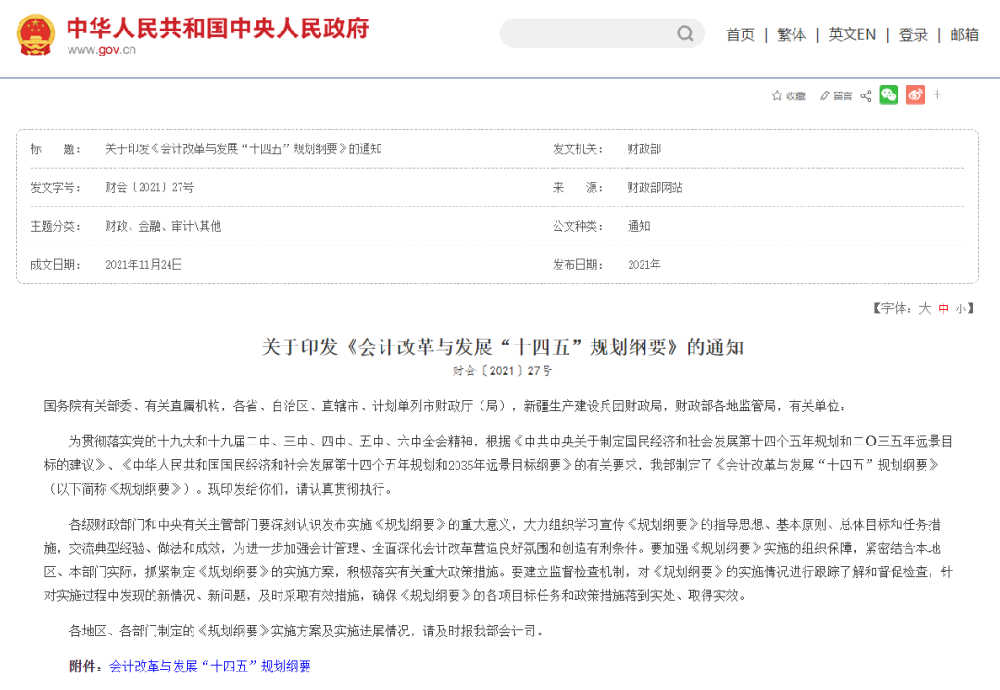Open the 首页 homepage menu item
Image resolution: width=1000 pixels, height=690 pixels.
click(740, 33)
